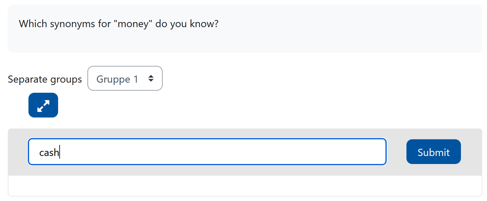This screenshot has width=487, height=201.
Task: Select the "Gruppe 1" text in the combo box
Action: pos(117,79)
